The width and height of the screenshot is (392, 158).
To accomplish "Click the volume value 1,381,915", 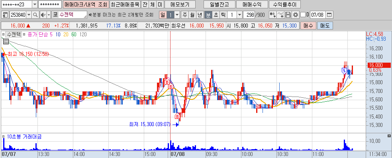I will point(86,26).
